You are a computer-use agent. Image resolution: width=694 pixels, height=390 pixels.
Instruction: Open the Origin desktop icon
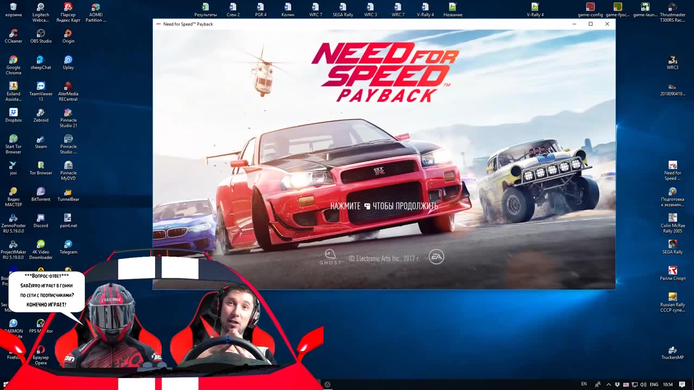point(68,36)
